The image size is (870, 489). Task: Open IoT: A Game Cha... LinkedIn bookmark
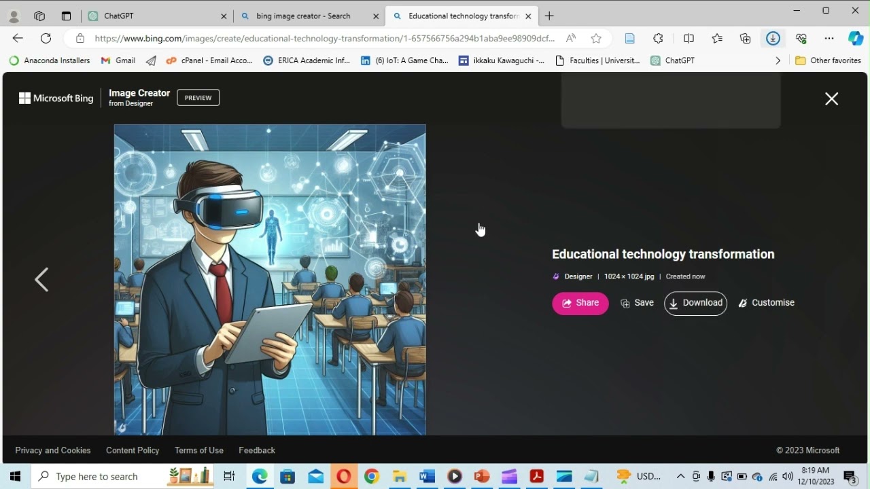click(x=404, y=60)
